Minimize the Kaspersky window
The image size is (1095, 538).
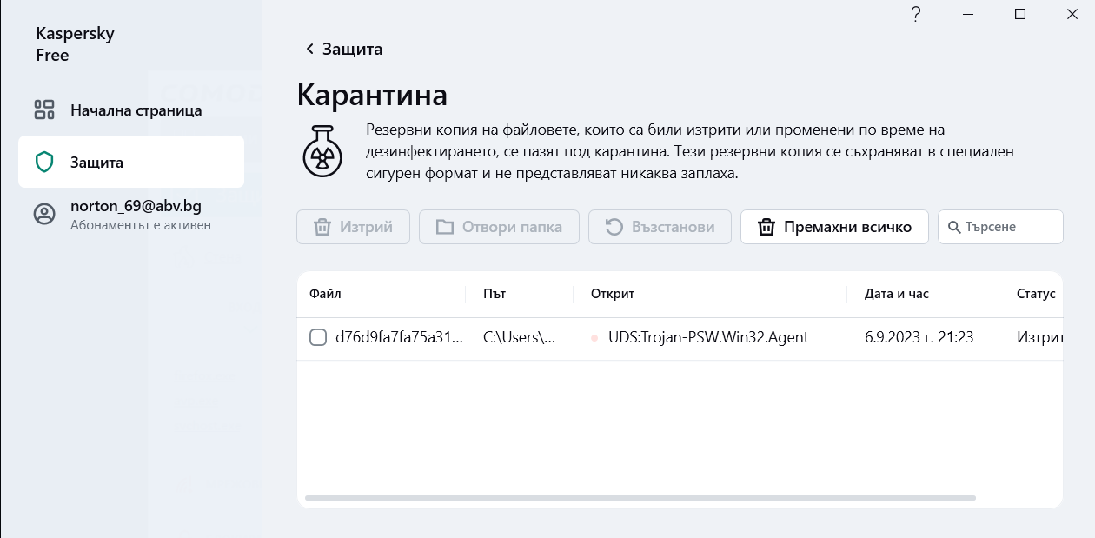coord(967,14)
